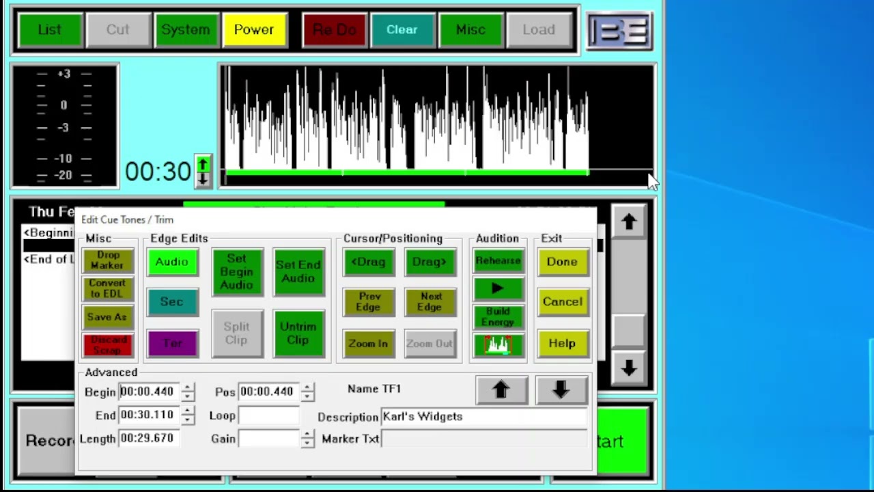The width and height of the screenshot is (874, 492).
Task: Click the Rehearse audition button
Action: pos(498,260)
